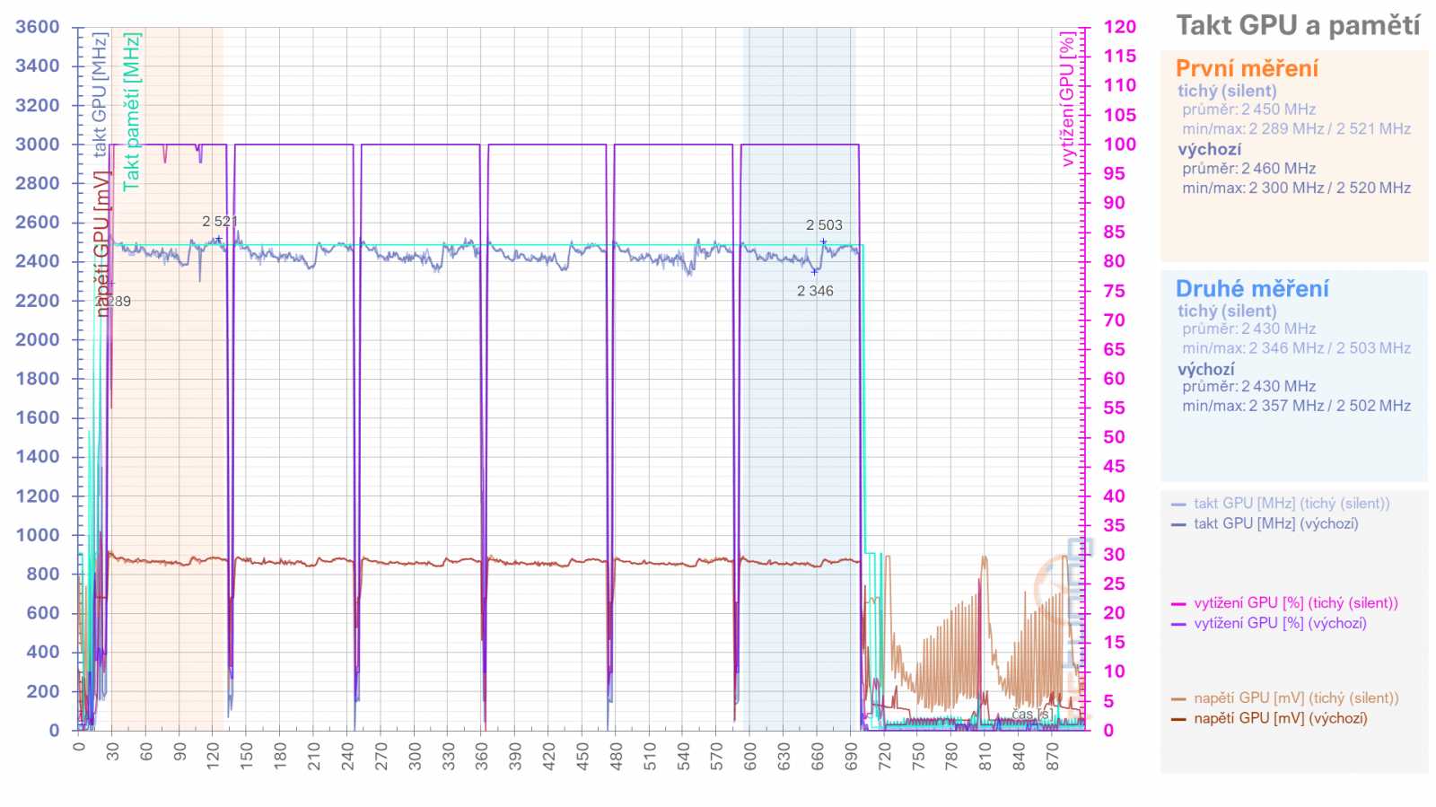This screenshot has height=807, width=1436.
Task: Click the data label '2 346' on chart
Action: (815, 291)
